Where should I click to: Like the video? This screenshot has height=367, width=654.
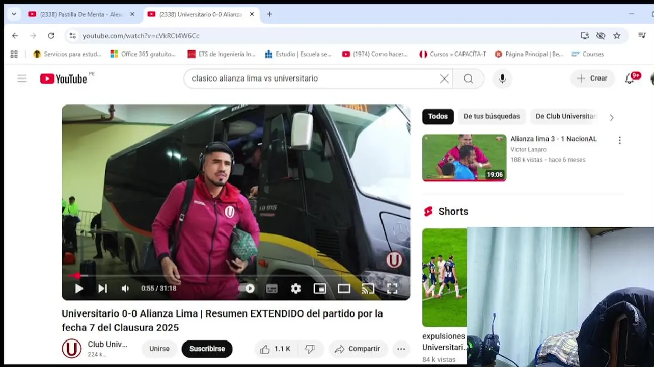(x=276, y=349)
